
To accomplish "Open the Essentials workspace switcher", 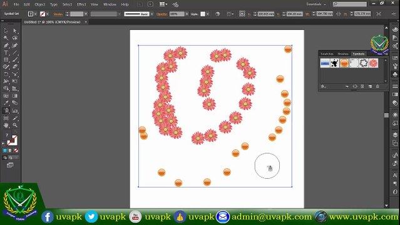I will [316, 4].
